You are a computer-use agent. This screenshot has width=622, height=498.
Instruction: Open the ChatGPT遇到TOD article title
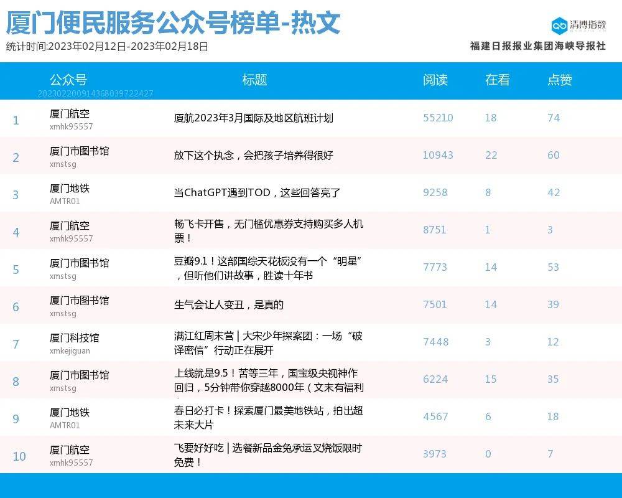(257, 193)
